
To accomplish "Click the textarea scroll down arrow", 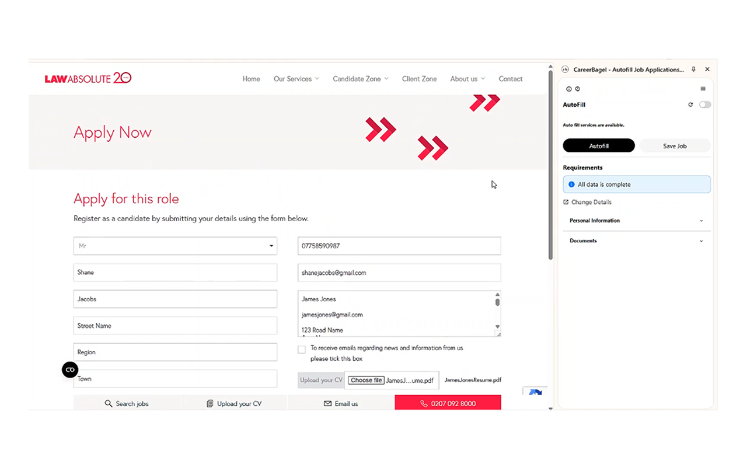I will pos(497,327).
